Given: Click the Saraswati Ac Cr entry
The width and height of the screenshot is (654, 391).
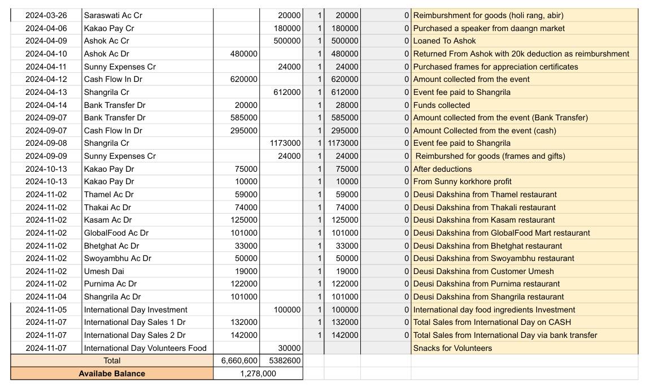Looking at the screenshot, I should coord(113,15).
